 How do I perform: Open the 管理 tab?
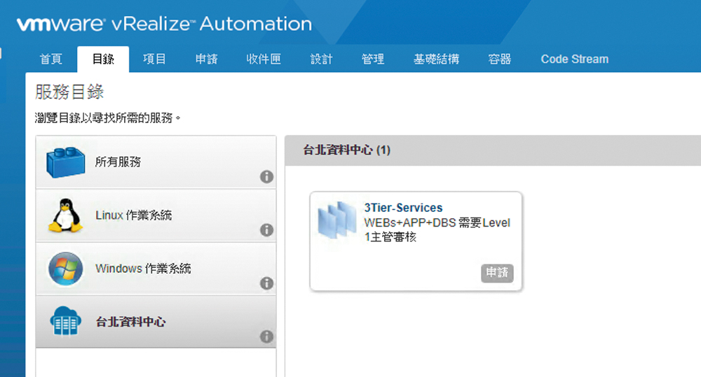373,59
